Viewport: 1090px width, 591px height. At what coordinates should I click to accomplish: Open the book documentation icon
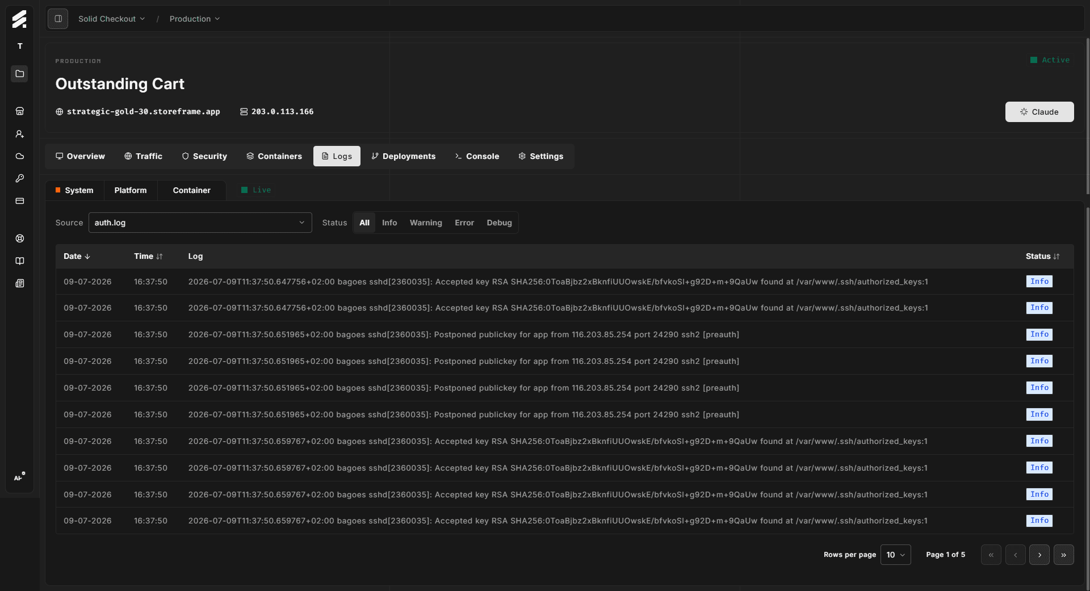click(x=20, y=261)
